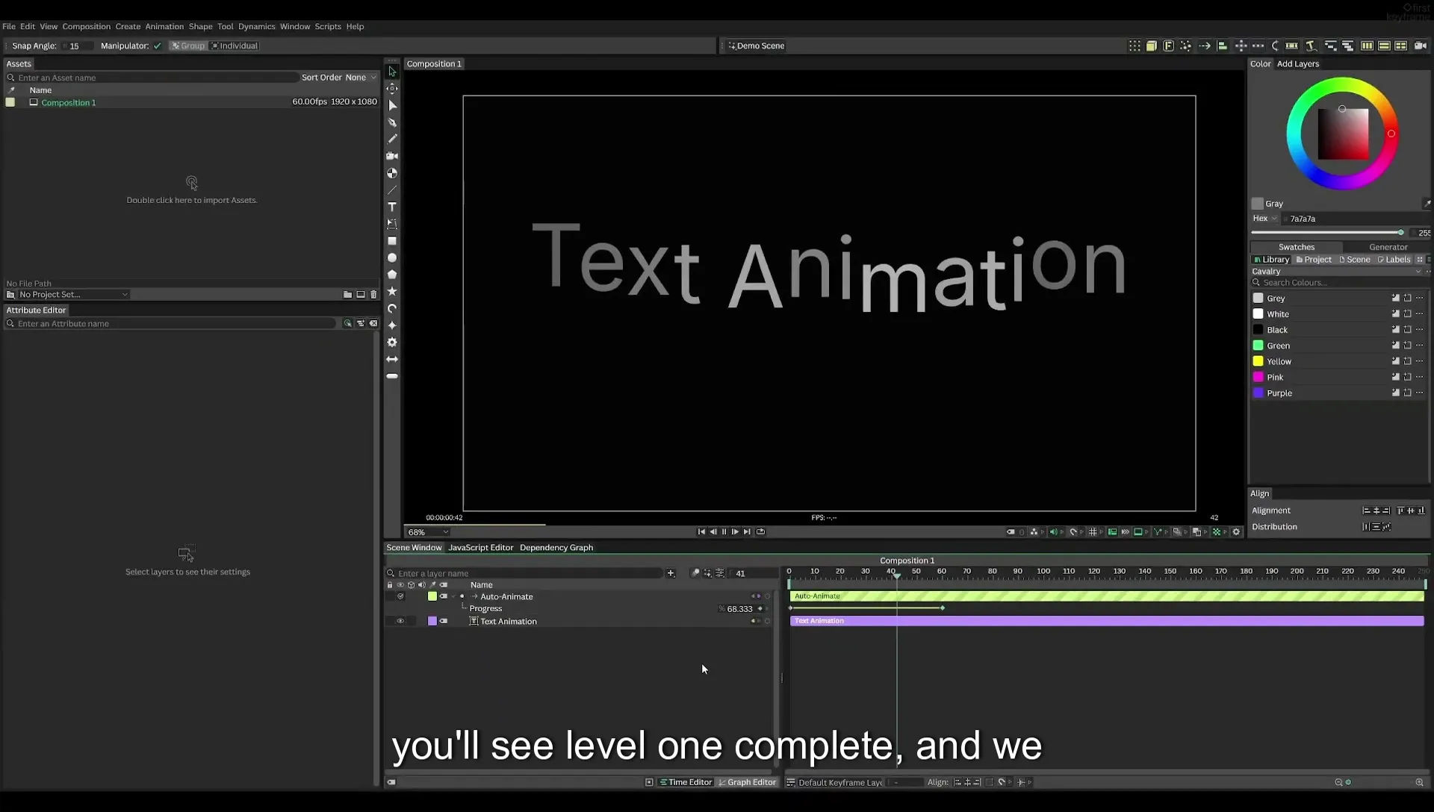Open the Generator tab in color panel
This screenshot has height=812, width=1434.
click(x=1388, y=247)
